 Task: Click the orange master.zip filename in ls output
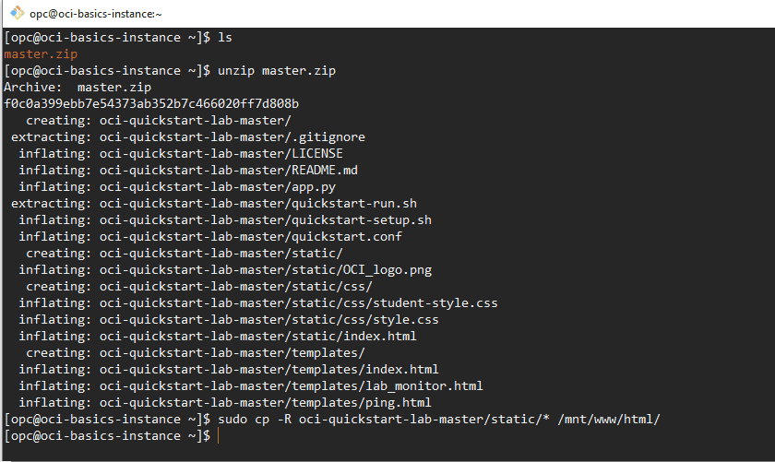[x=41, y=53]
